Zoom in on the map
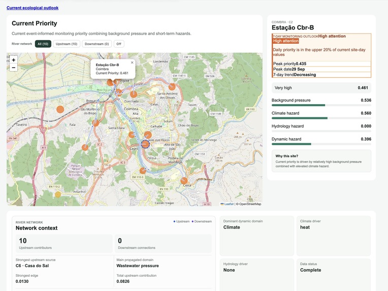This screenshot has width=388, height=291. click(x=13, y=60)
